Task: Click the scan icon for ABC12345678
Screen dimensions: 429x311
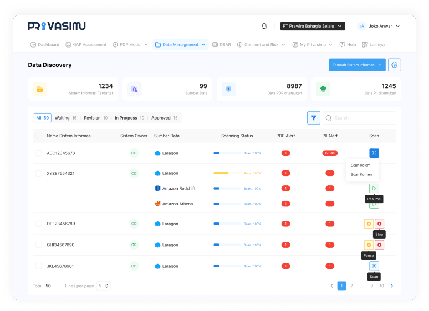Action: [x=374, y=153]
